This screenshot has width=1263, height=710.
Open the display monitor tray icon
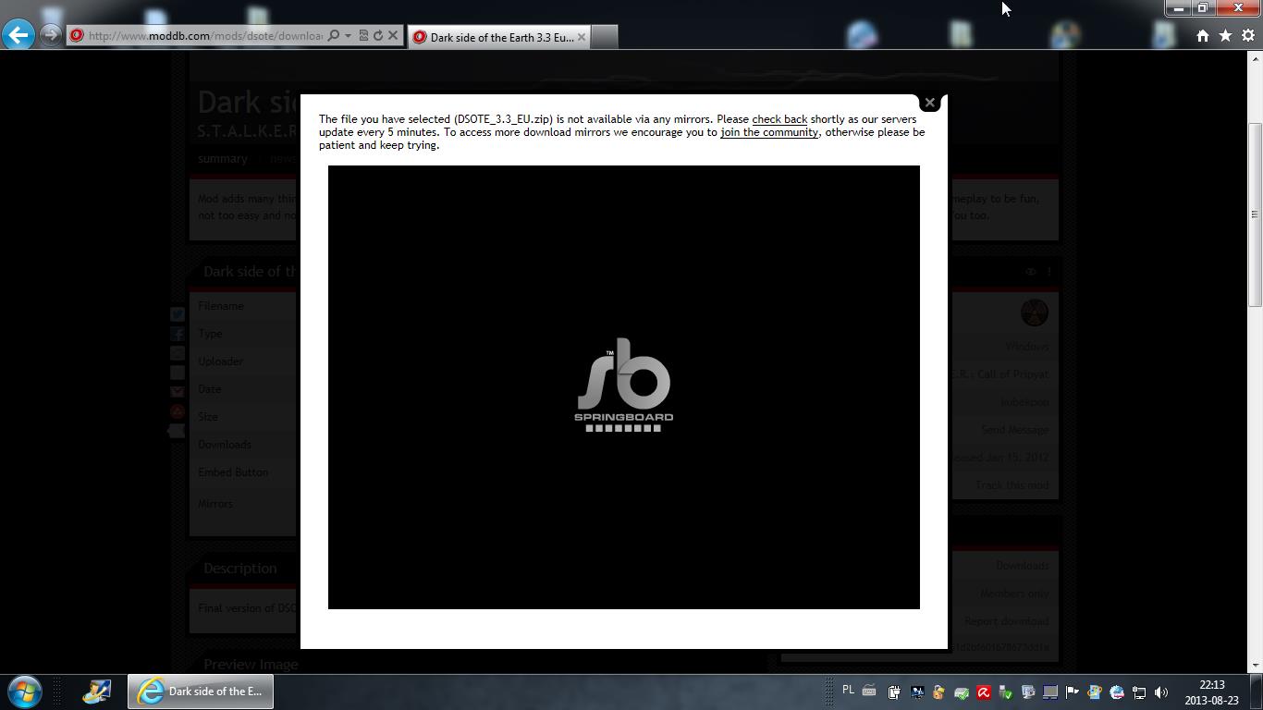click(916, 692)
